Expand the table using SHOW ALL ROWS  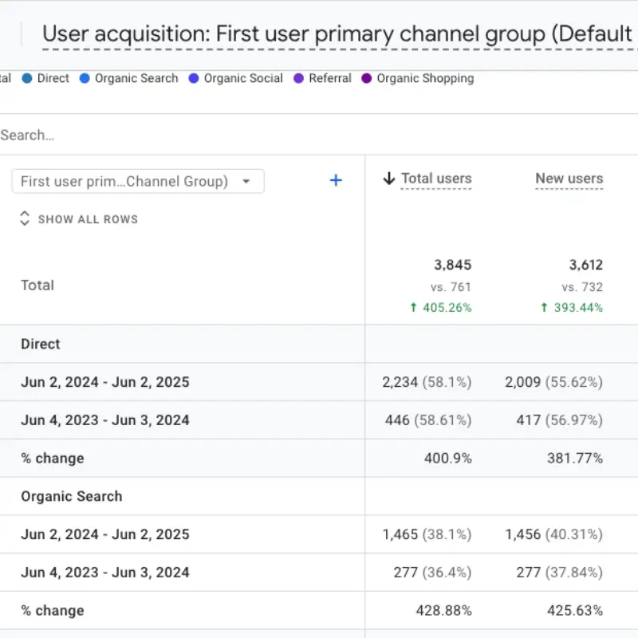pos(88,219)
